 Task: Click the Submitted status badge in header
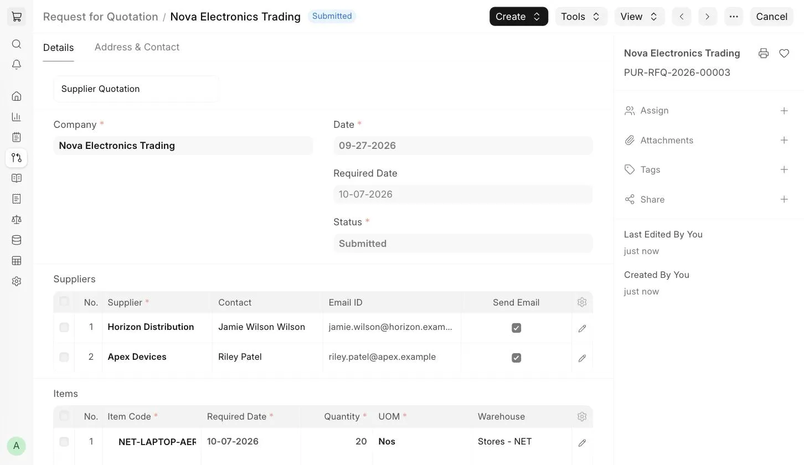pos(332,16)
